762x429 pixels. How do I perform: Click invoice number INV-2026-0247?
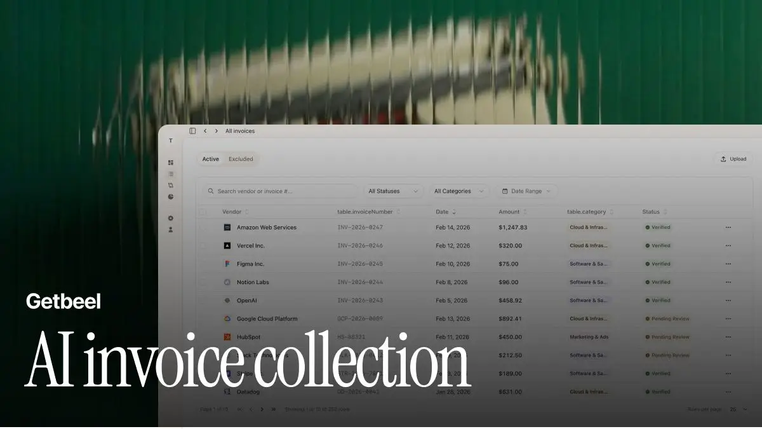pyautogui.click(x=360, y=228)
